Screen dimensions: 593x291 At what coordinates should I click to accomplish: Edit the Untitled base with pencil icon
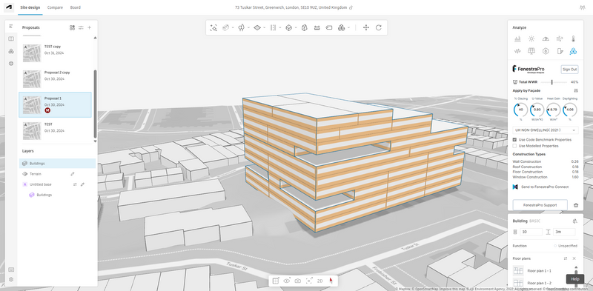(82, 184)
